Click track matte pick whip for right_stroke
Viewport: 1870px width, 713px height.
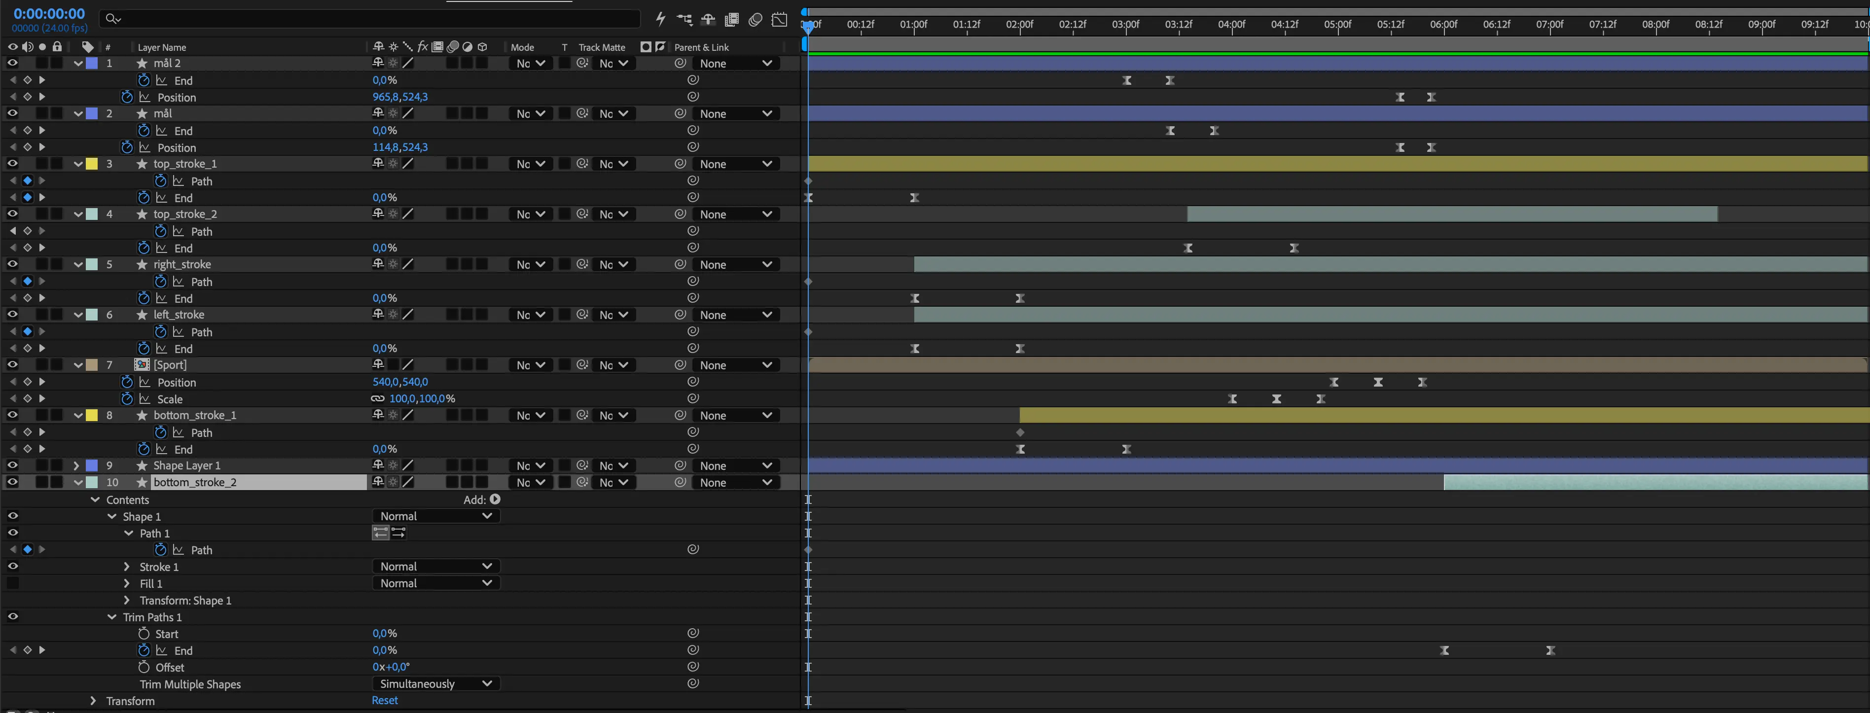coord(582,264)
